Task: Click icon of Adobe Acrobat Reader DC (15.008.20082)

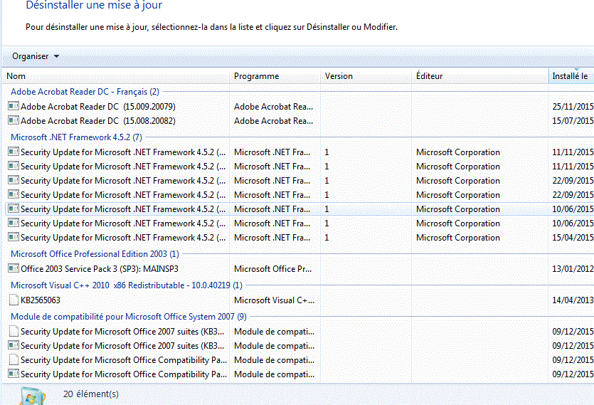Action: [13, 120]
